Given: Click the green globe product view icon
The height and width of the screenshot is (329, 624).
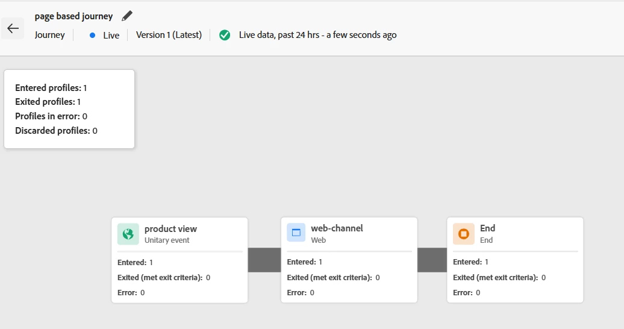Looking at the screenshot, I should tap(128, 234).
